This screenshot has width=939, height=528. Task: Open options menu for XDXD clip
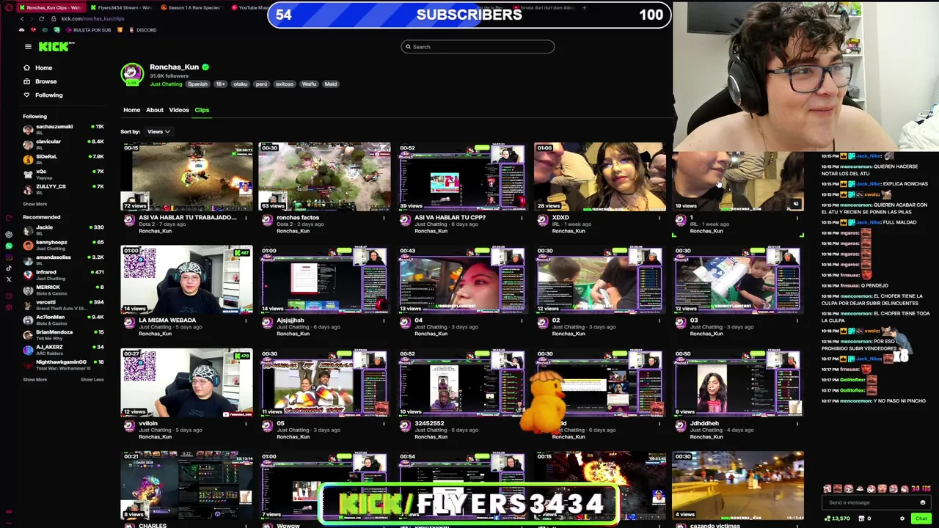(x=660, y=218)
